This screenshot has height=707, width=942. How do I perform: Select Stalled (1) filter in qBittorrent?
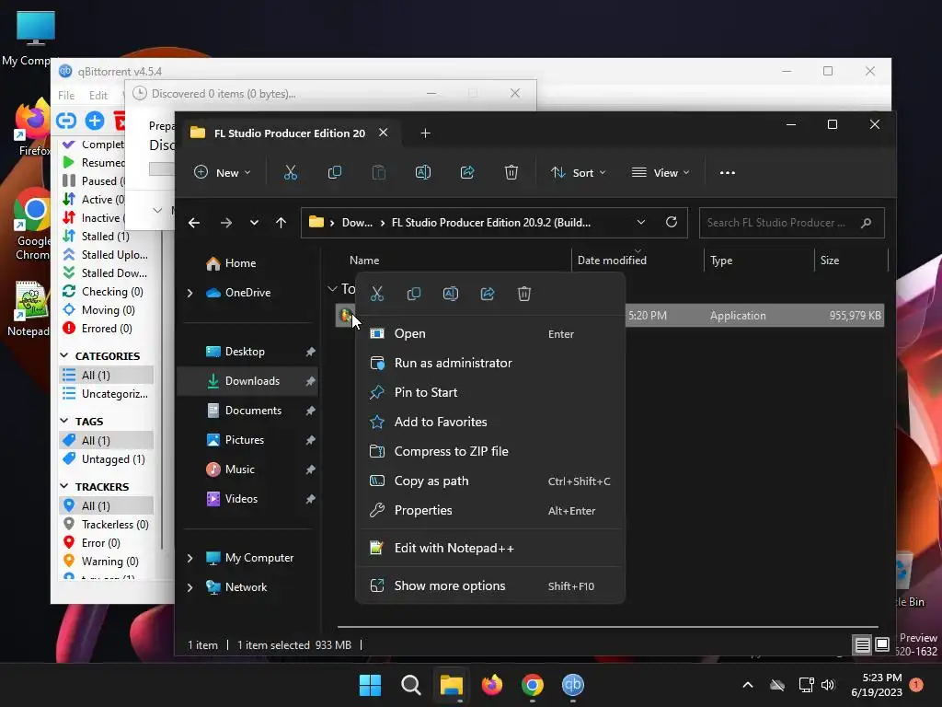[107, 237]
